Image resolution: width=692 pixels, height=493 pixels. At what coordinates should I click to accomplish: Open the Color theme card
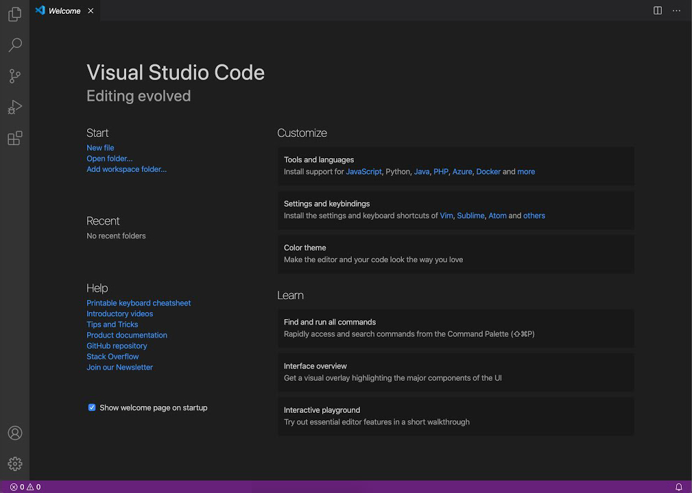click(456, 254)
